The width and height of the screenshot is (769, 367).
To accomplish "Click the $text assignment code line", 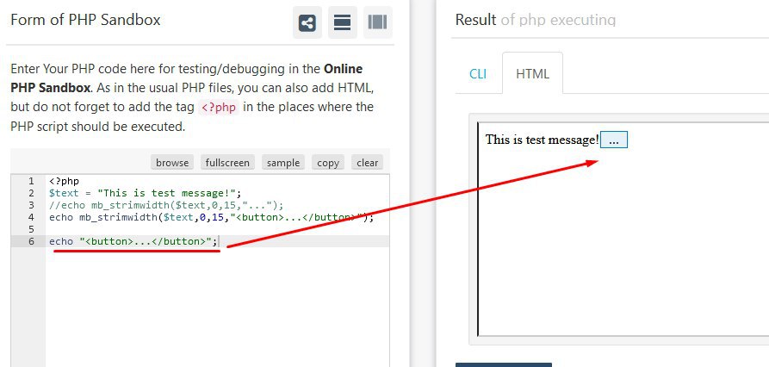I will coord(146,193).
